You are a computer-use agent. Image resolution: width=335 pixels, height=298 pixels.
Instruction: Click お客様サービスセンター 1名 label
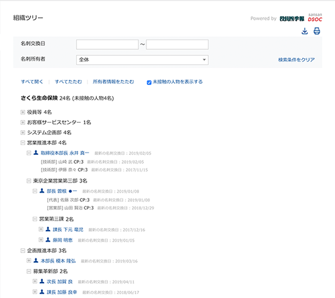click(59, 122)
